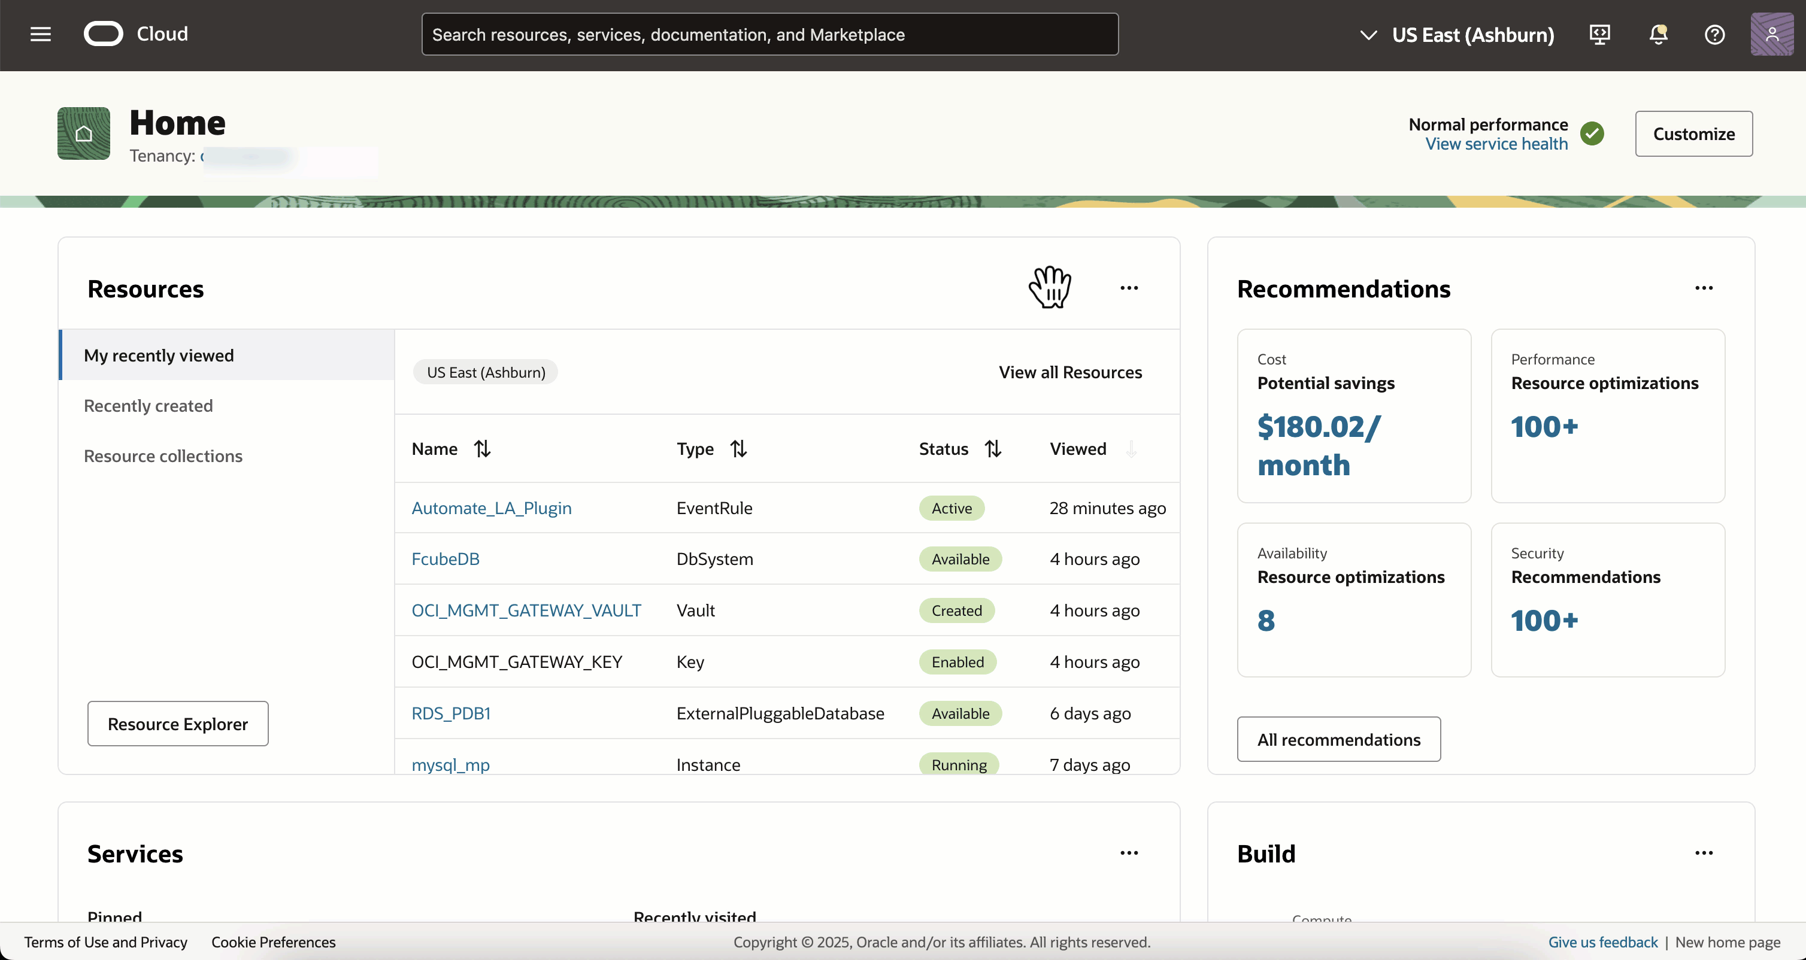The height and width of the screenshot is (960, 1806).
Task: Open the user profile avatar menu
Action: pos(1772,34)
